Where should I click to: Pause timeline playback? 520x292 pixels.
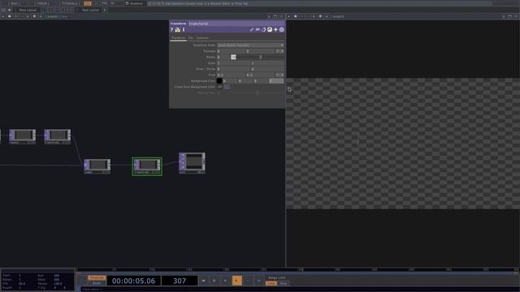(214, 281)
